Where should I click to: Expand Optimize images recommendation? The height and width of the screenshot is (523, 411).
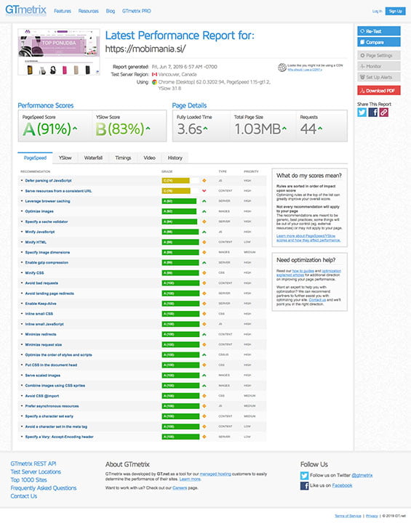[39, 211]
